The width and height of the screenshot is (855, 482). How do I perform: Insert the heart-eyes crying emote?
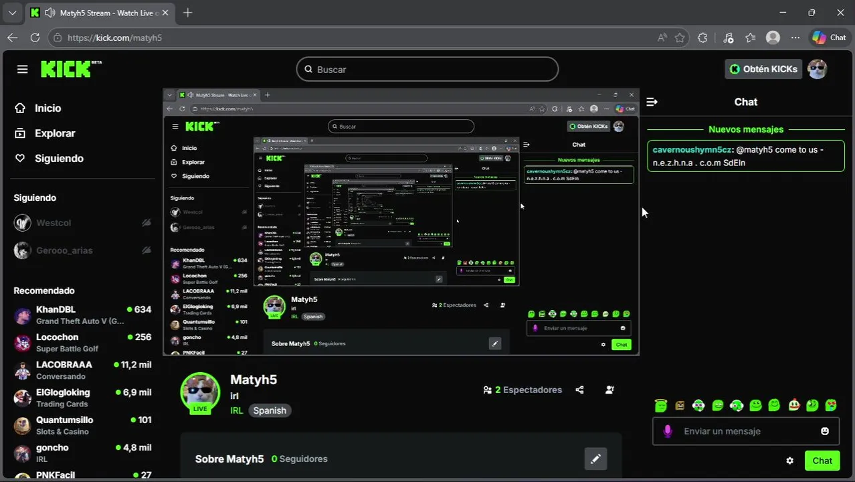coord(831,405)
